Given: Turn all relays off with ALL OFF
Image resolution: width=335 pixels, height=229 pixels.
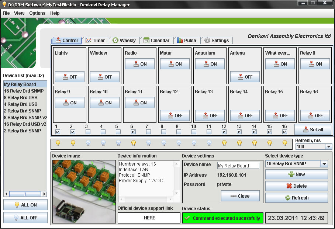Looking at the screenshot, I should [x=25, y=218].
